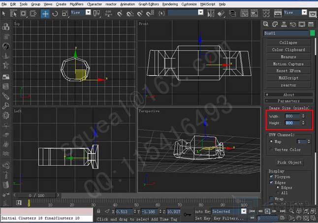This screenshot has width=318, height=223.
Task: Toggle the Wrap checkbox
Action: coord(271,198)
